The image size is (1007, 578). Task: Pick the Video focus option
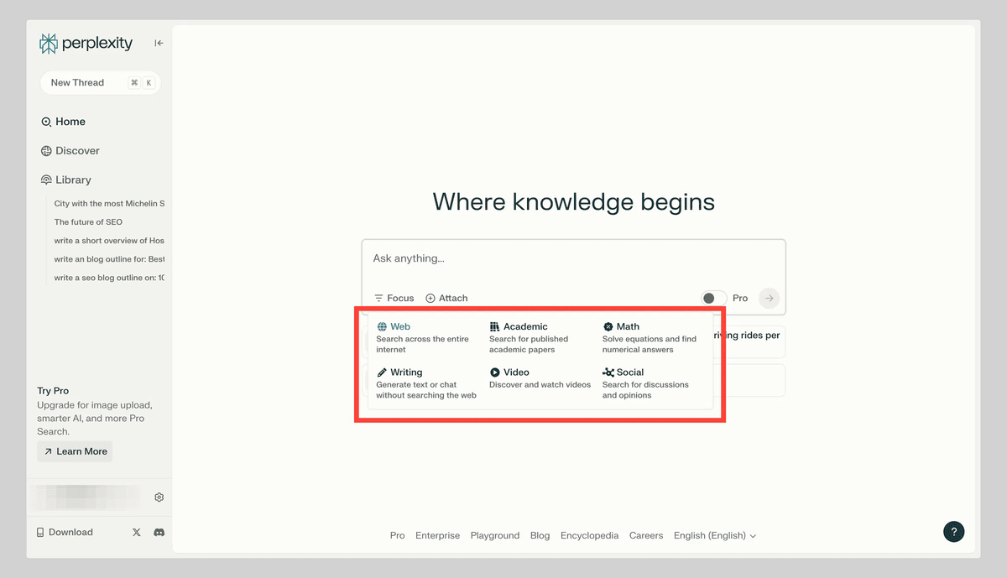(515, 372)
